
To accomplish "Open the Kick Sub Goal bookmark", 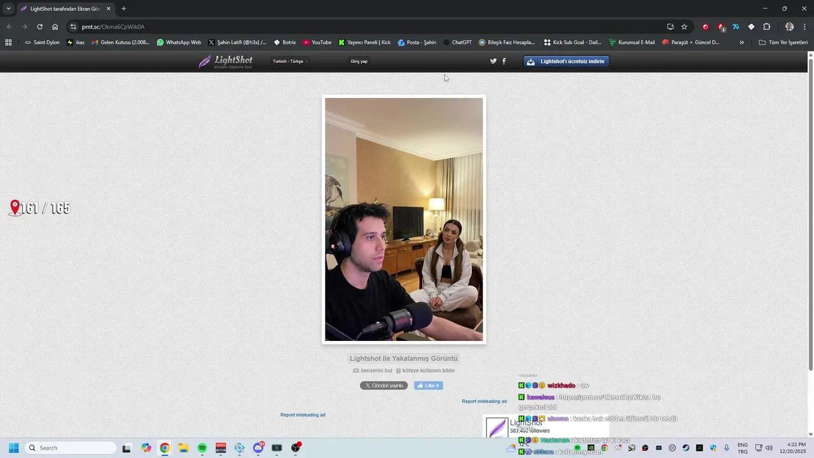I will coord(572,43).
